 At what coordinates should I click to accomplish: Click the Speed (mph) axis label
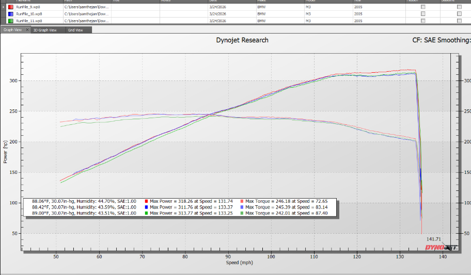(x=239, y=263)
